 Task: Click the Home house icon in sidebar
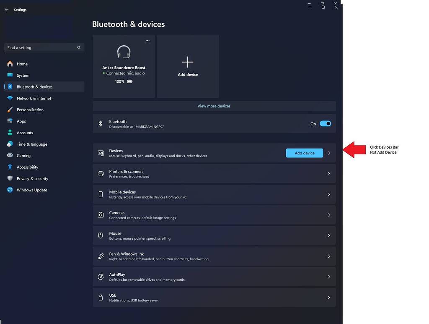pos(10,64)
